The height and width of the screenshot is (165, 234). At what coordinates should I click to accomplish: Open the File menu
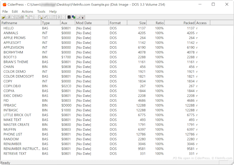pos(5,11)
